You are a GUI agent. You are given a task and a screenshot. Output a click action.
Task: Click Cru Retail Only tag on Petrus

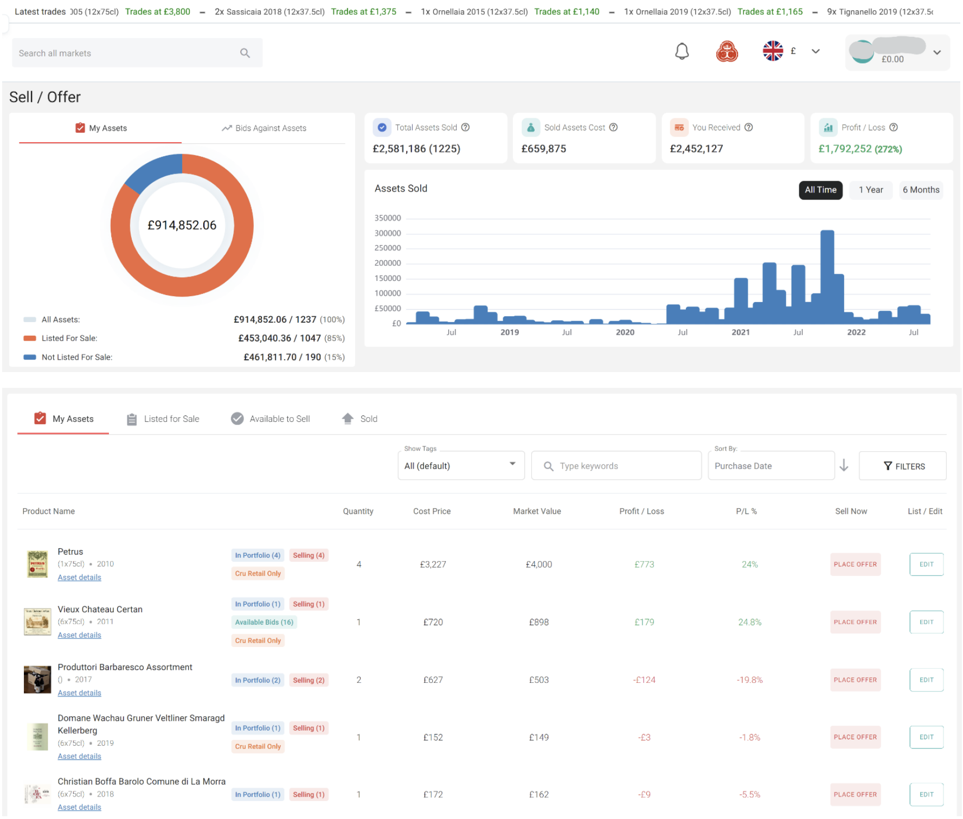(x=258, y=573)
